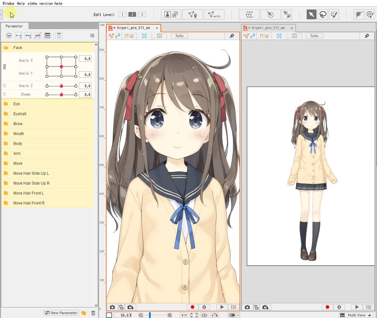Click the Add three keys icon in Parameter panel

pos(28,36)
